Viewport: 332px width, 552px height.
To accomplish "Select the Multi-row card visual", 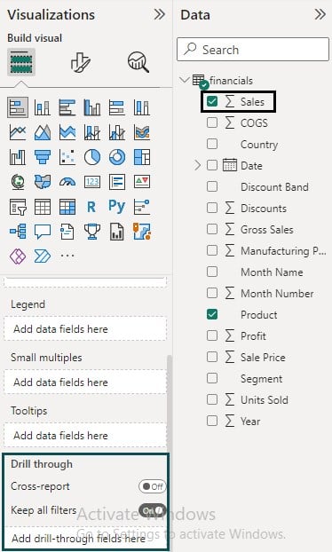I will pos(117,182).
